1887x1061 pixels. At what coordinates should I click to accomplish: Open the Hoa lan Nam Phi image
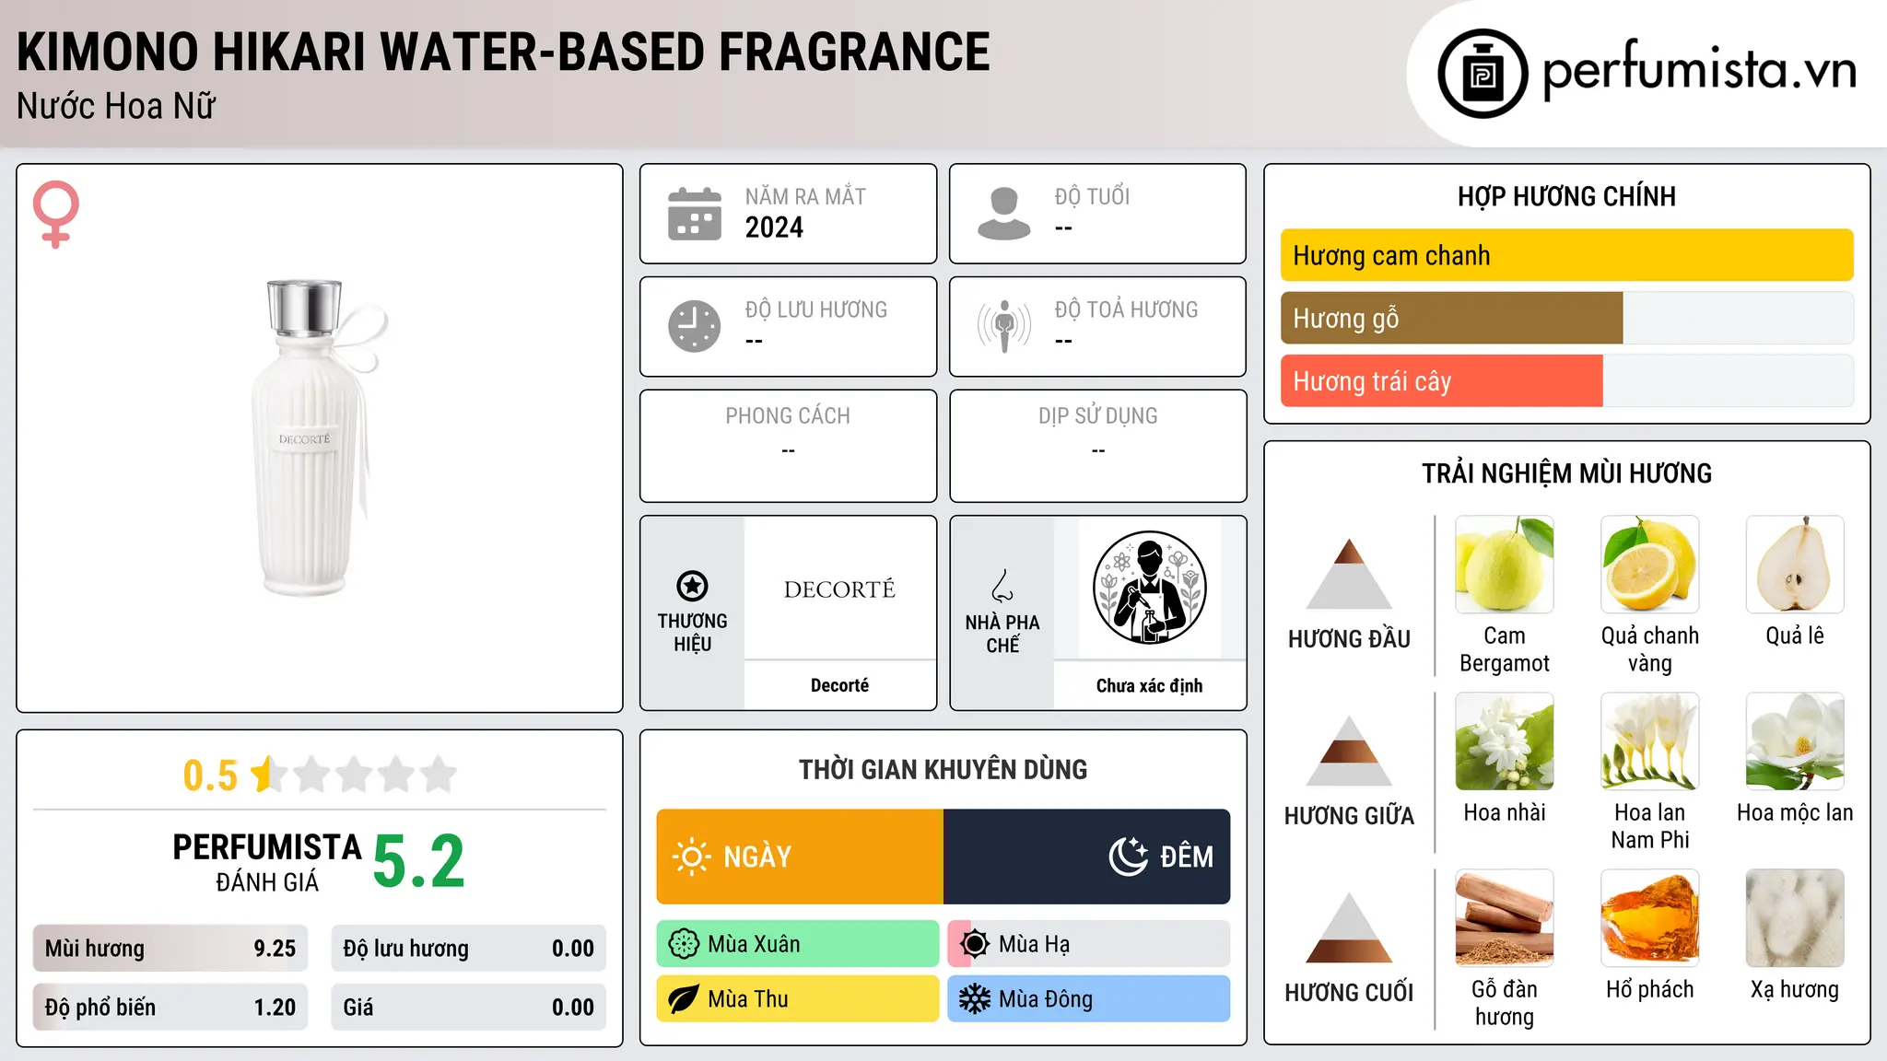[x=1650, y=741]
